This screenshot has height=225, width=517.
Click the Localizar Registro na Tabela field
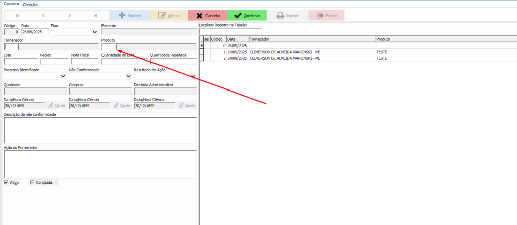pos(230,31)
